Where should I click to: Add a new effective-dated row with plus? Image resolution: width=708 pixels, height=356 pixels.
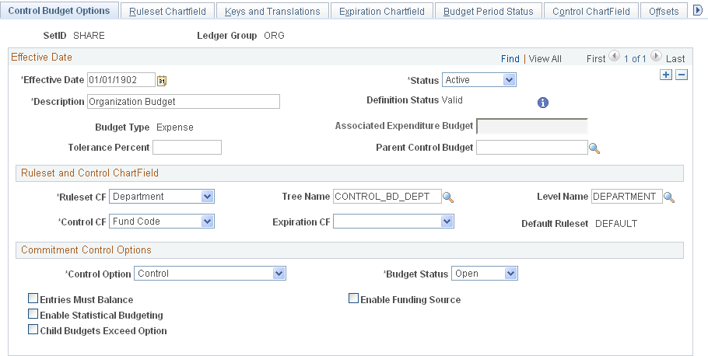click(x=665, y=75)
